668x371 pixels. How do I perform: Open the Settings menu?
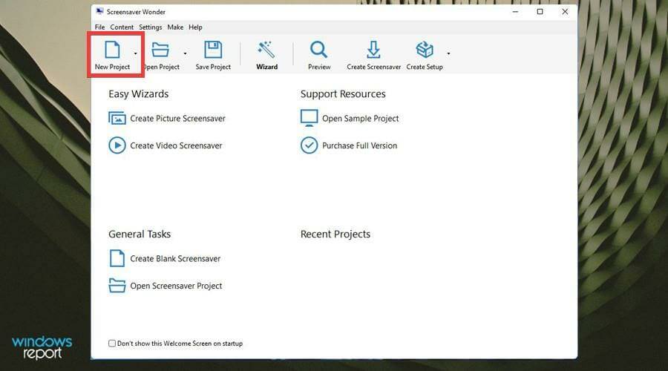[151, 27]
